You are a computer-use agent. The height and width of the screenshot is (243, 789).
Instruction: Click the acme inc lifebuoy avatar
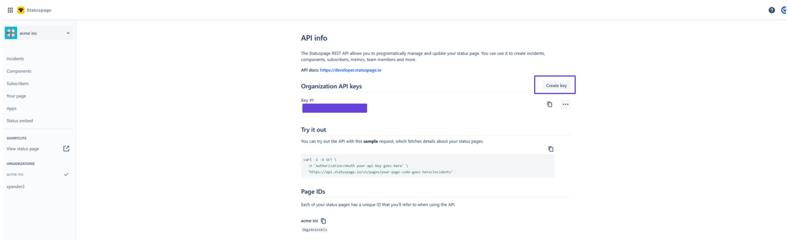[x=11, y=33]
